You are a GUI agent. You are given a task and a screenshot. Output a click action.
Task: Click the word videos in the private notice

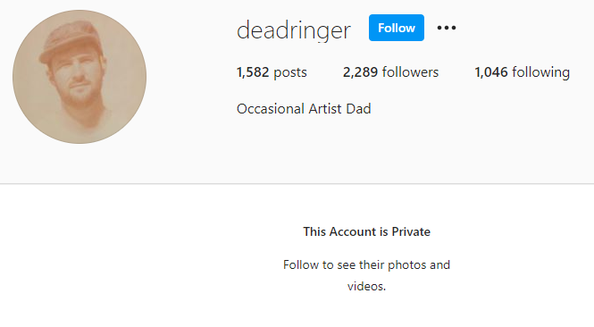pos(367,286)
